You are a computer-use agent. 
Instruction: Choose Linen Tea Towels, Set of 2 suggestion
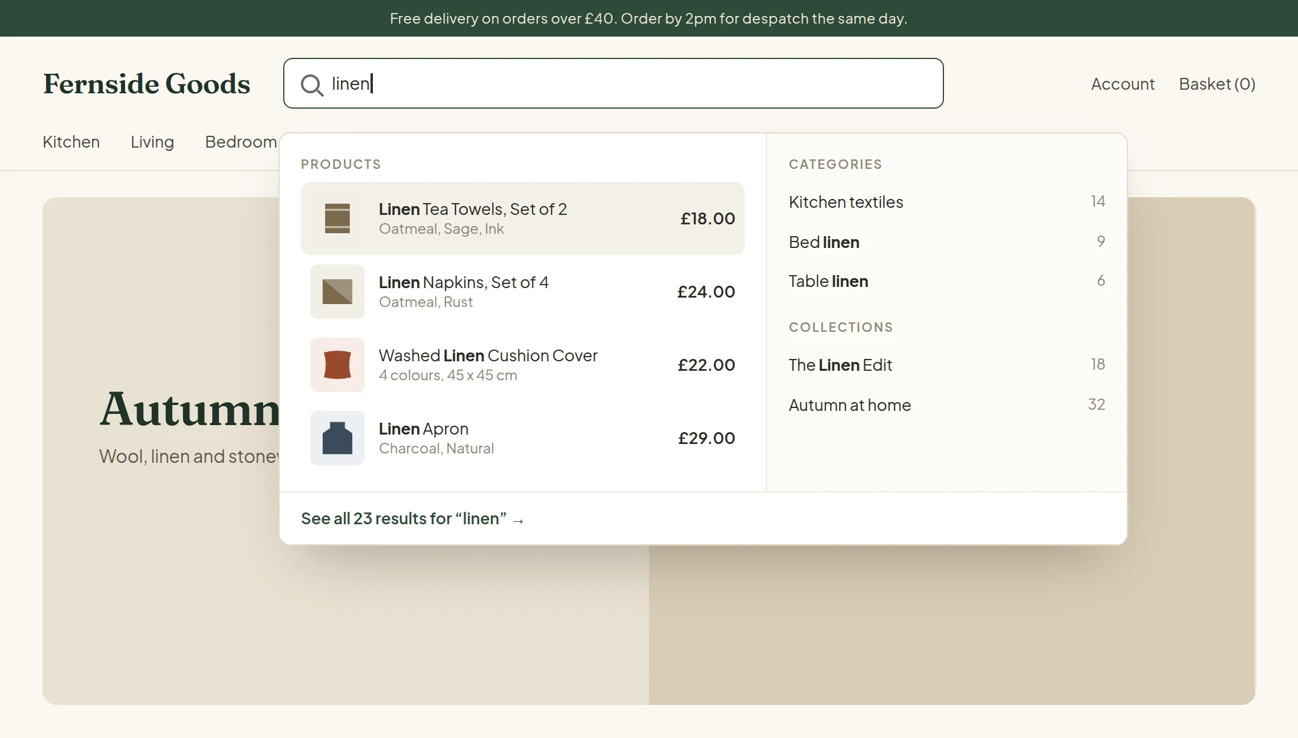[523, 218]
